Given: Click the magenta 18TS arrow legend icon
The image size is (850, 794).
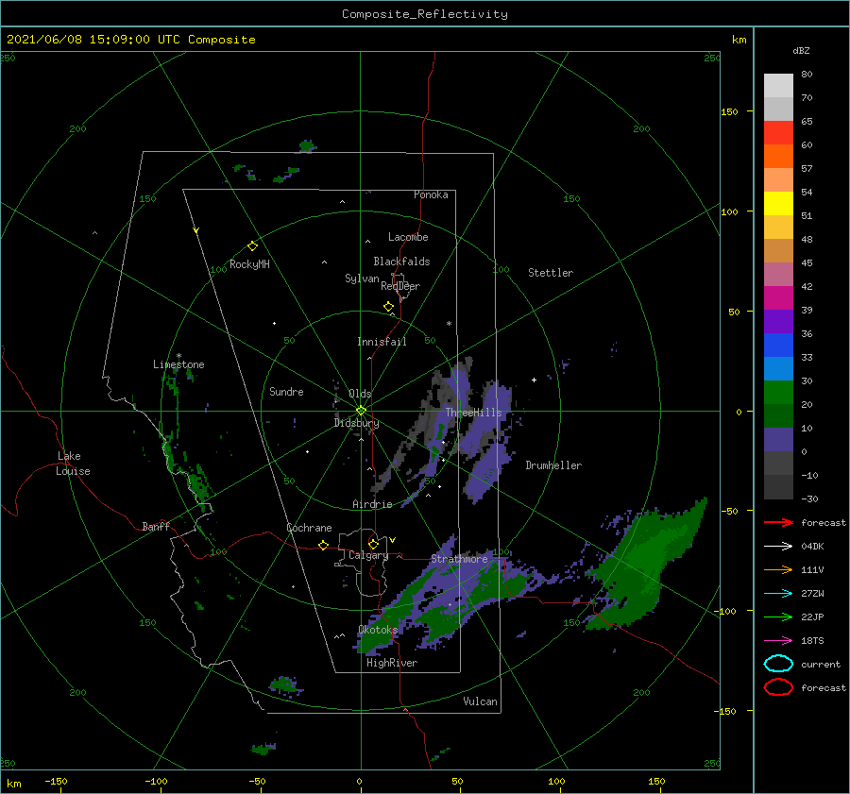Looking at the screenshot, I should pyautogui.click(x=778, y=641).
